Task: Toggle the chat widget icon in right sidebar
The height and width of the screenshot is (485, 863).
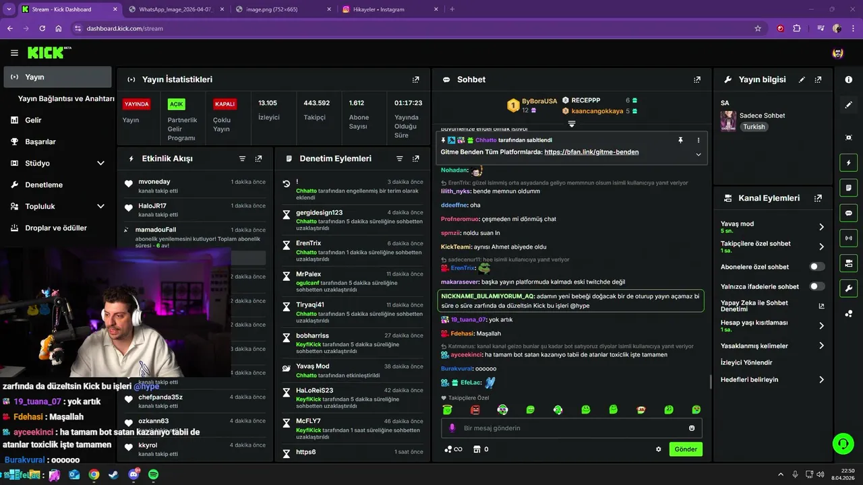Action: pyautogui.click(x=848, y=213)
